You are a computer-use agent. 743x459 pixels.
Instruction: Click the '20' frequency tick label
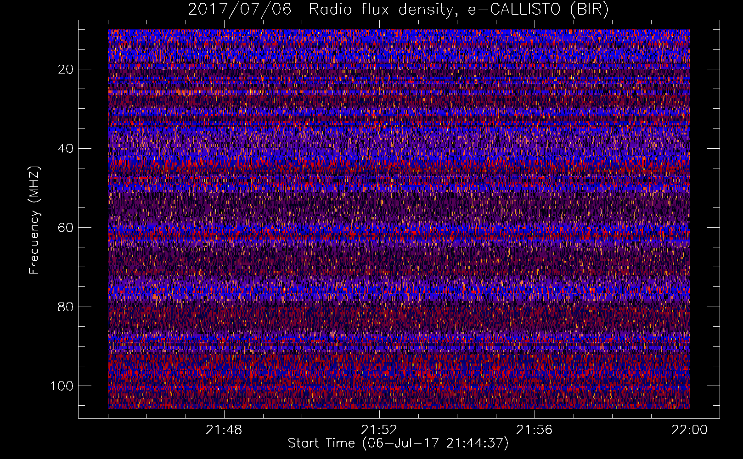pos(66,69)
